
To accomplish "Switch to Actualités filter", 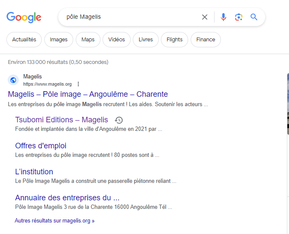I will point(24,40).
